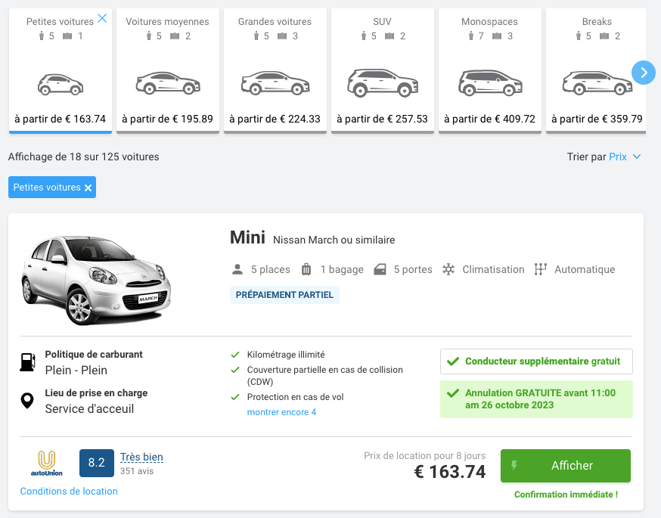Click the Voitures moyennes vehicle icon
Image resolution: width=661 pixels, height=518 pixels.
tap(168, 83)
